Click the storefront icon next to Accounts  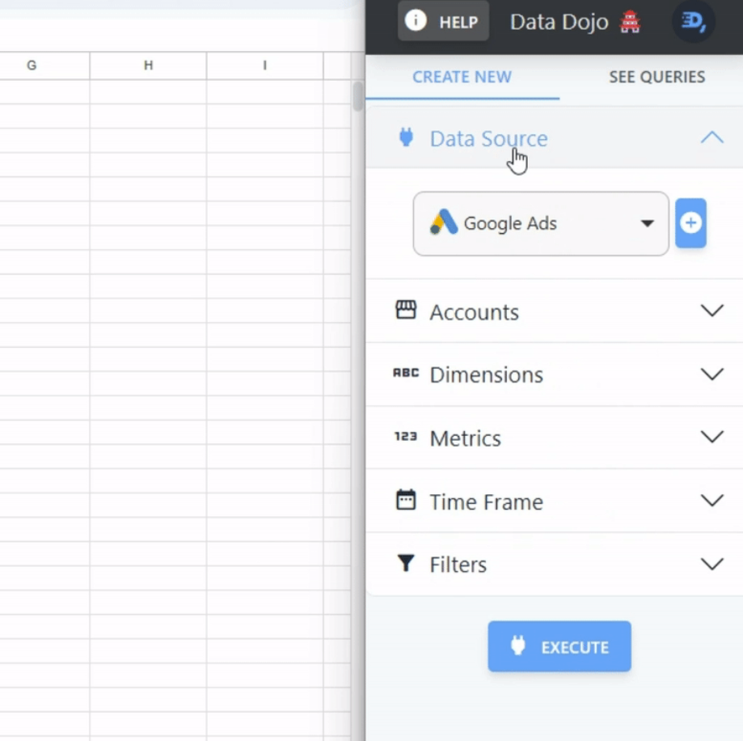406,310
